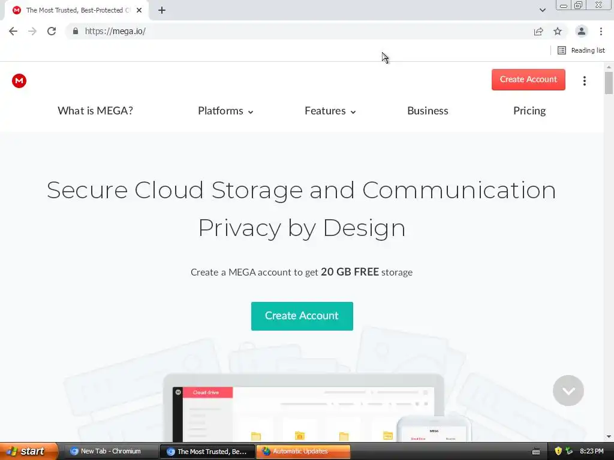Open a new browser tab
614x460 pixels.
click(162, 10)
